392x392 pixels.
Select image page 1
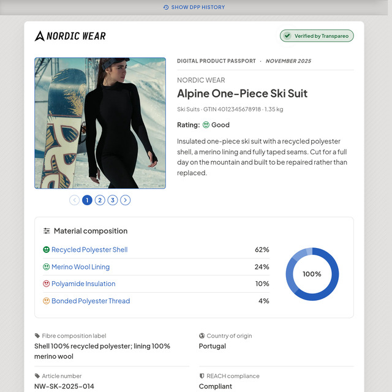click(x=87, y=200)
